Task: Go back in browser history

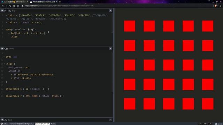Action: click(x=2, y=6)
